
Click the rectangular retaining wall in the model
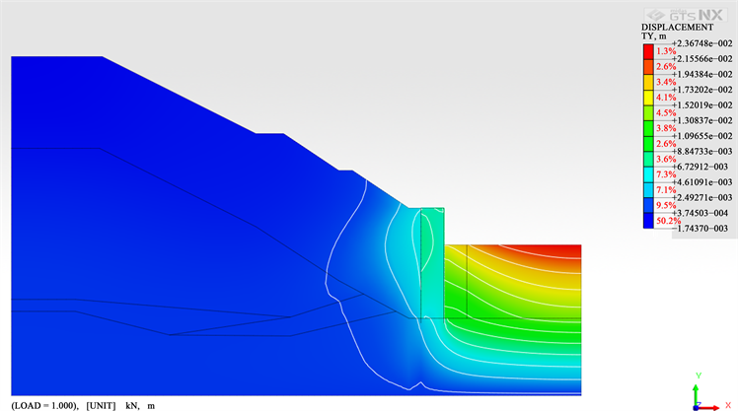coord(432,261)
